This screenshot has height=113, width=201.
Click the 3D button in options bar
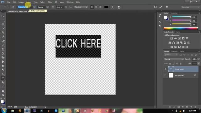click(167, 7)
